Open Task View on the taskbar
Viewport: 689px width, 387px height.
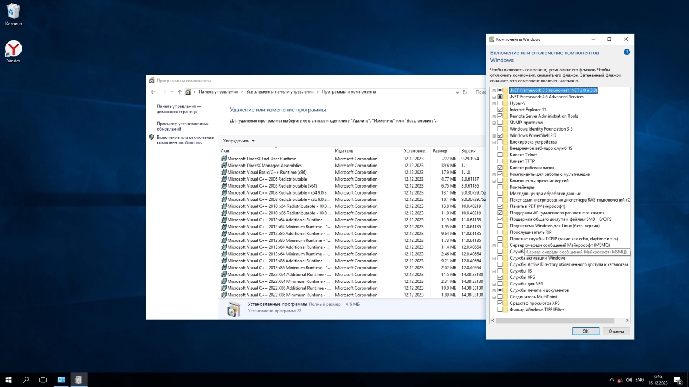[43, 379]
